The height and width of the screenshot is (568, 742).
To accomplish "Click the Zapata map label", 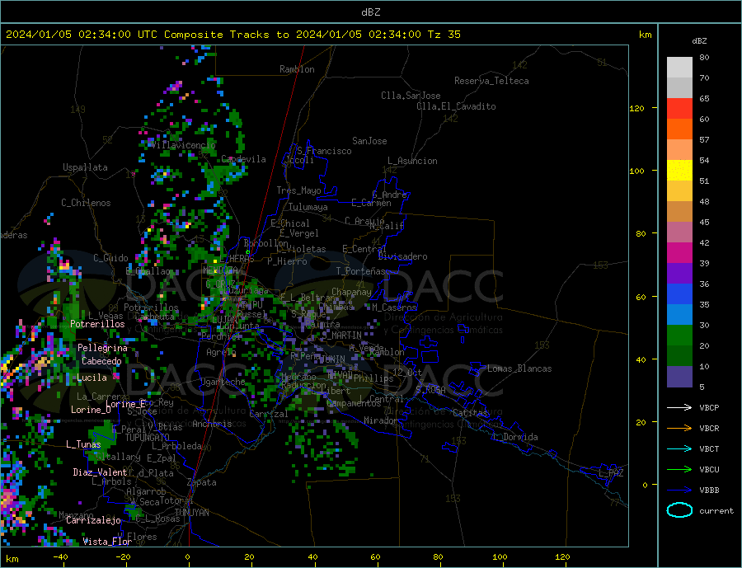I will [202, 483].
